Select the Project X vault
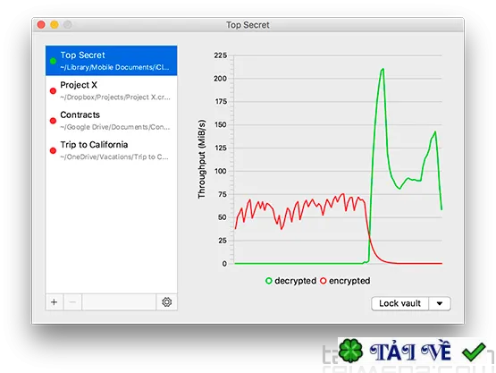Image resolution: width=496 pixels, height=373 pixels. (112, 90)
